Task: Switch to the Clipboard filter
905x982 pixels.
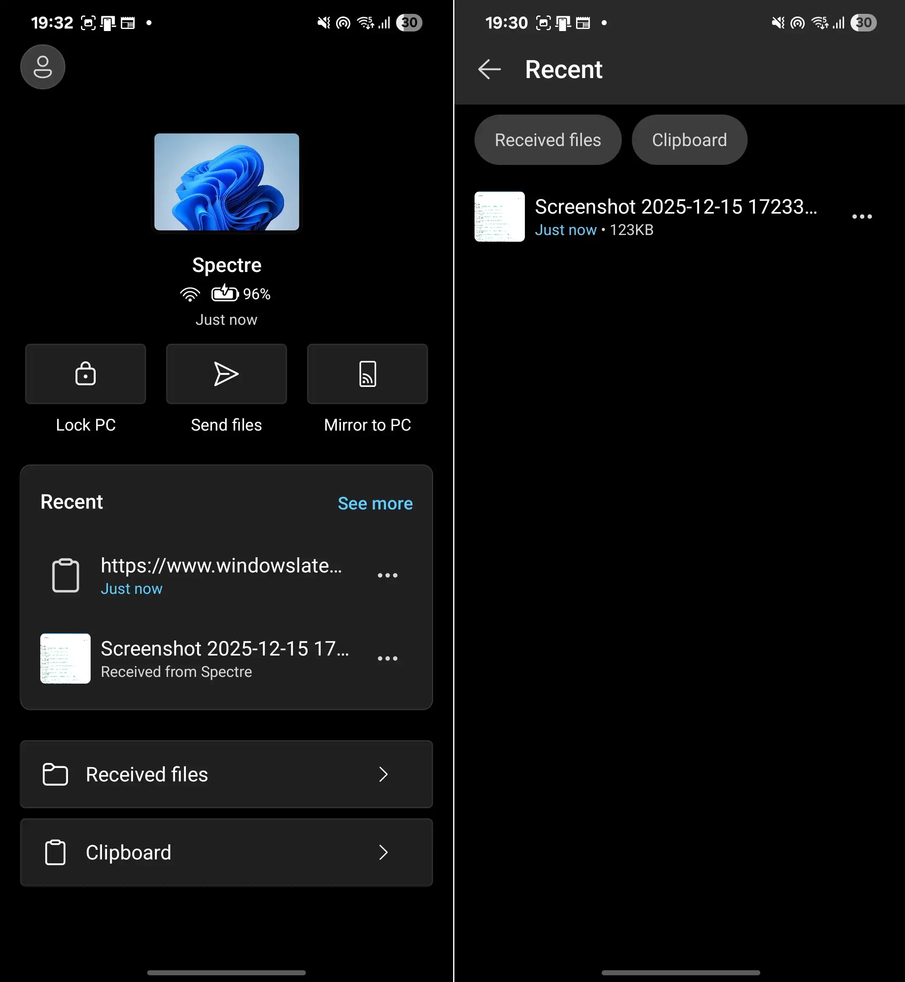Action: coord(689,140)
